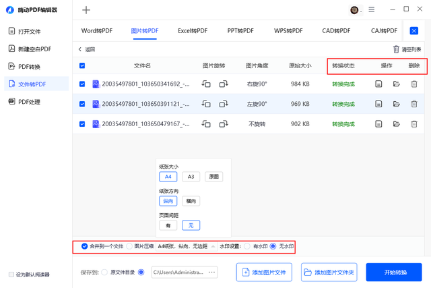Collapse the A4纸张, 纵向, 无边距 dropdown
The height and width of the screenshot is (288, 431).
pyautogui.click(x=187, y=246)
